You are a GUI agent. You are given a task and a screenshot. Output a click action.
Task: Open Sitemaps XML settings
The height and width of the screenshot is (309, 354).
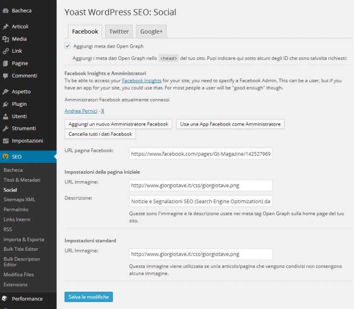(x=20, y=200)
